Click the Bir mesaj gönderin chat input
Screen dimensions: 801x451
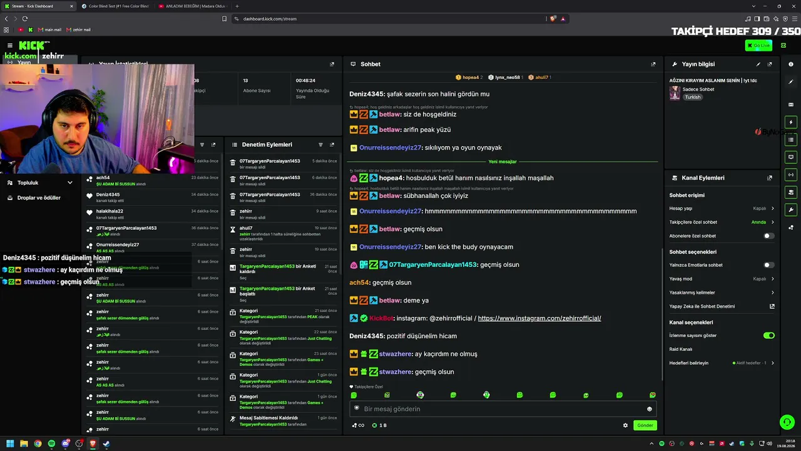click(503, 409)
